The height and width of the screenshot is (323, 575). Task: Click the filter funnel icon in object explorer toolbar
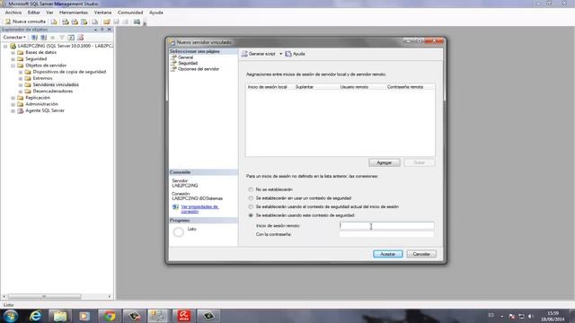point(62,38)
